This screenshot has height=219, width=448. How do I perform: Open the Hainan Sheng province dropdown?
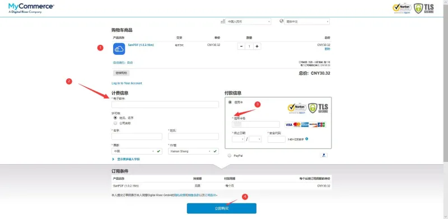[x=193, y=151]
